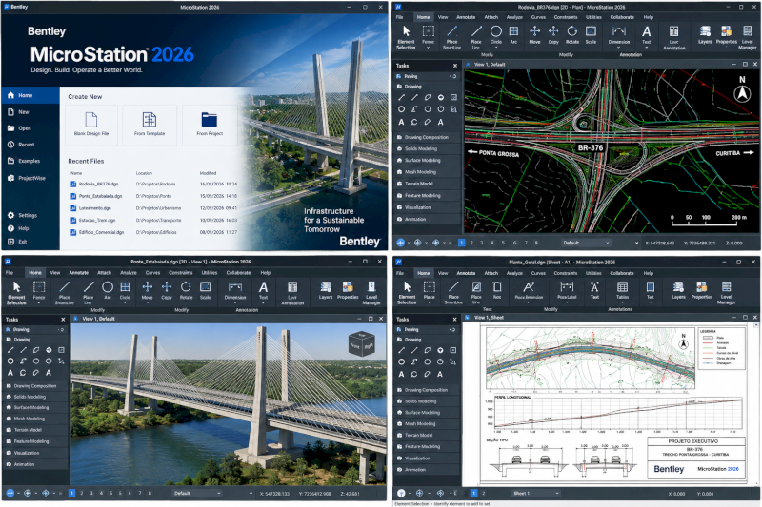Close the Tasks panel in Ponte_Estaiada window

tap(63, 320)
